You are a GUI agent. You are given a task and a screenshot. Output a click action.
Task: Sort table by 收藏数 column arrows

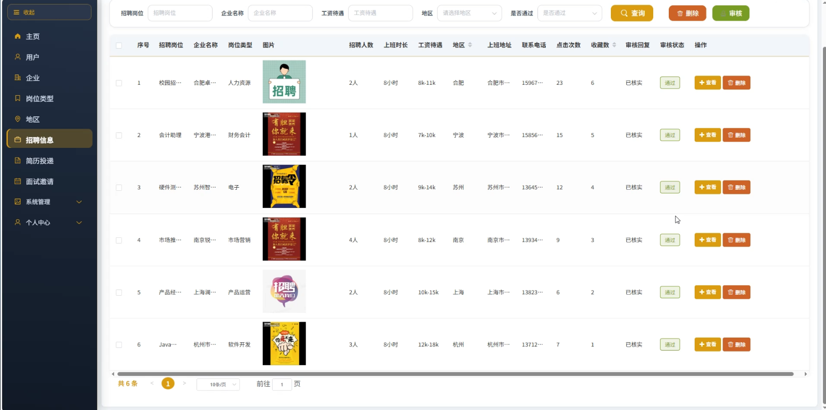[x=614, y=45]
